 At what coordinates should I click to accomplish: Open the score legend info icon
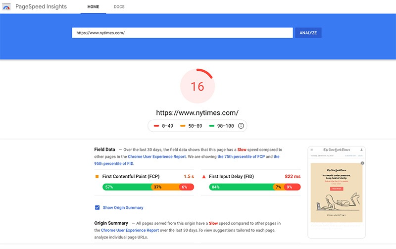click(x=241, y=126)
